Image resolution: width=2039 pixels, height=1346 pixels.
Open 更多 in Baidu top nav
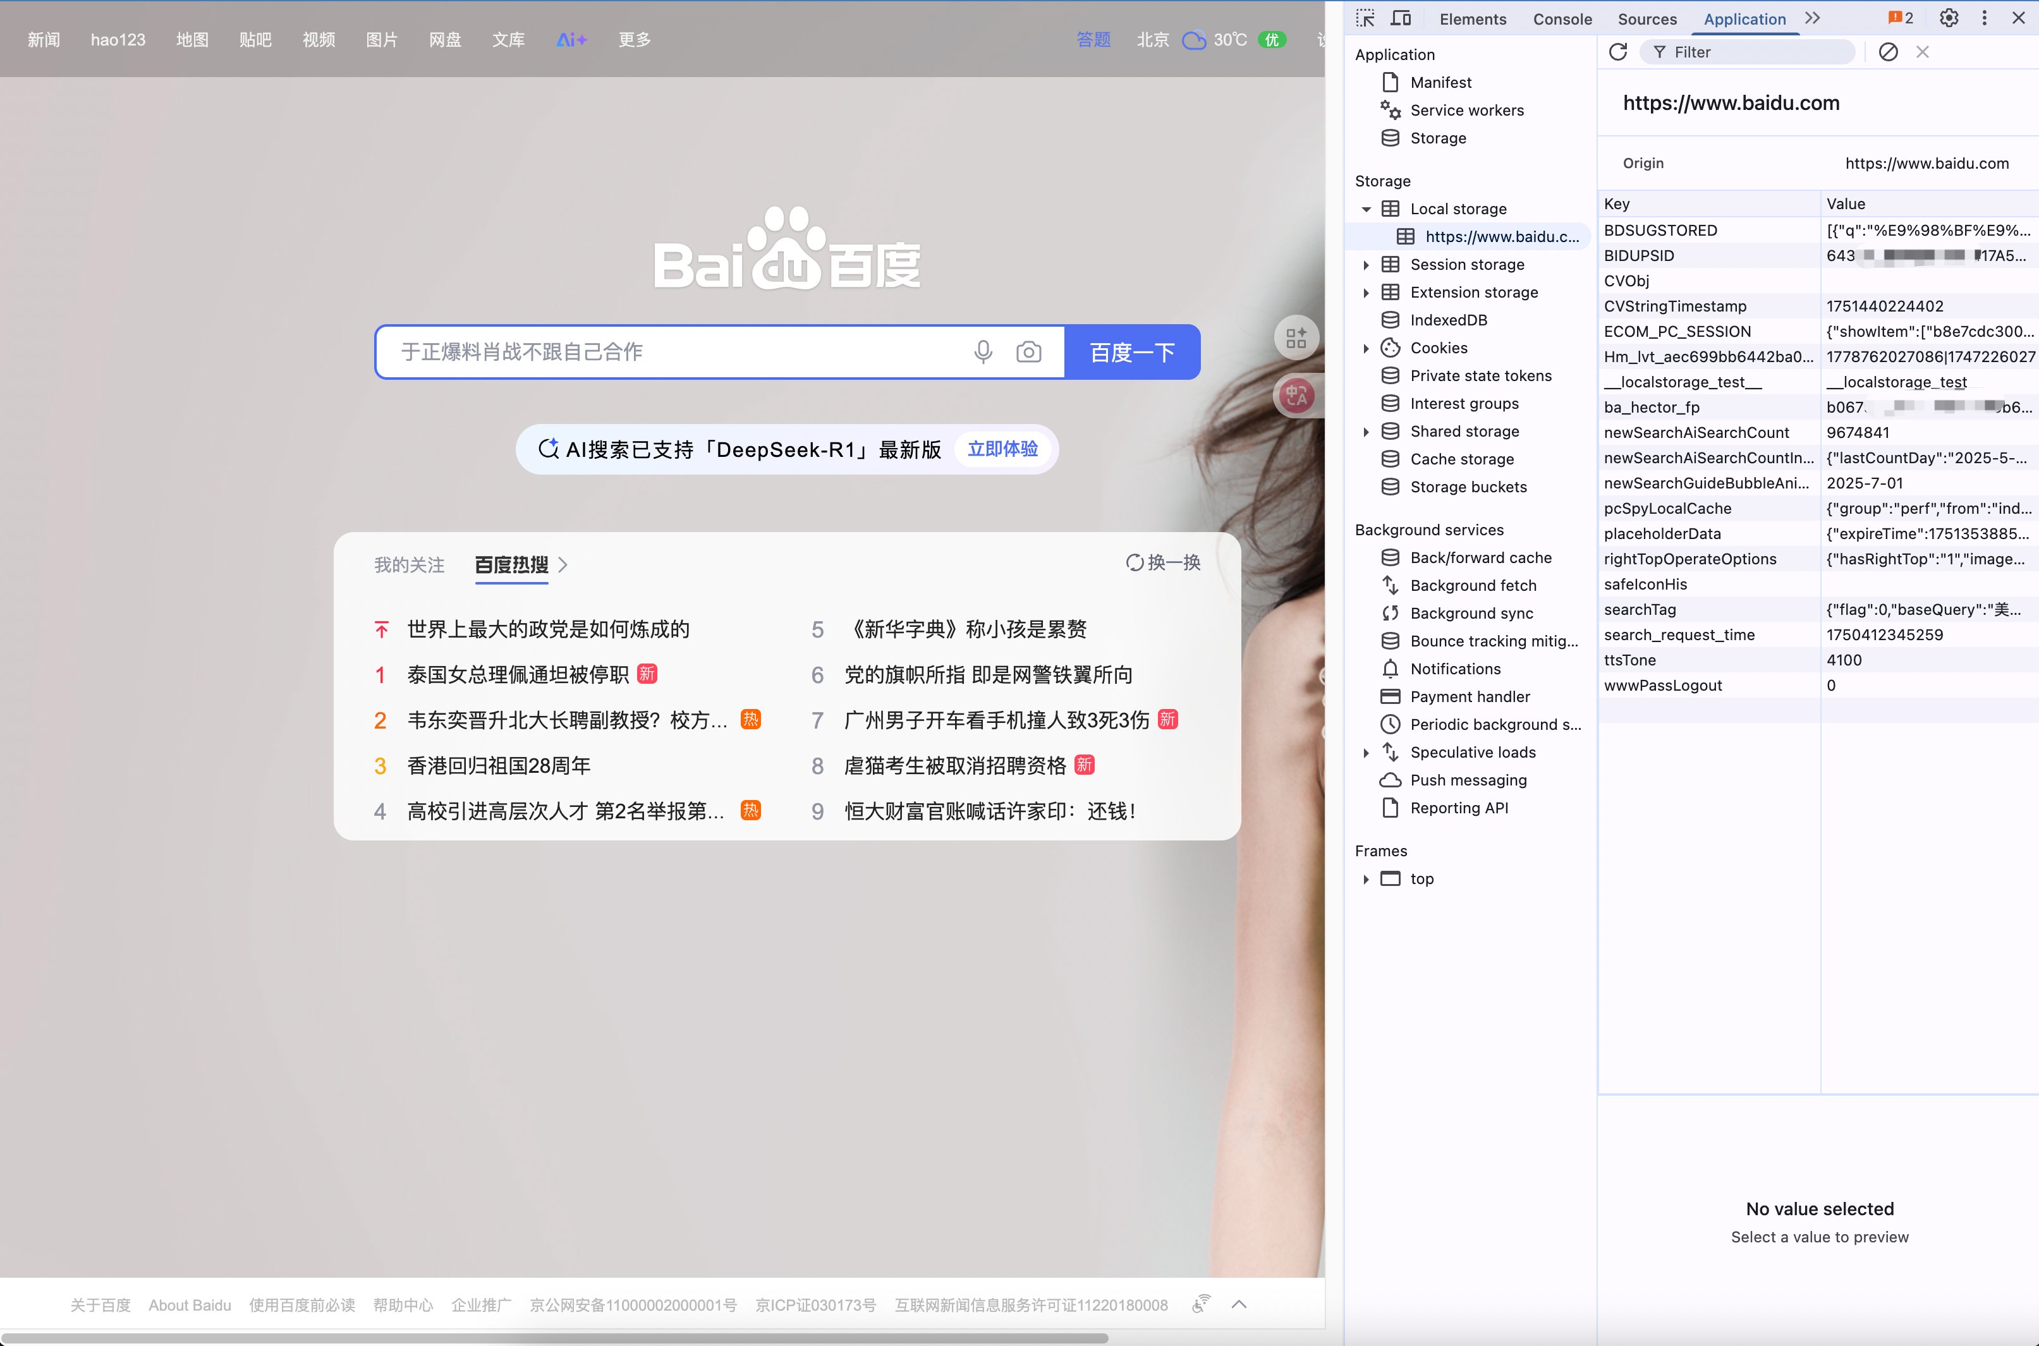pos(635,39)
